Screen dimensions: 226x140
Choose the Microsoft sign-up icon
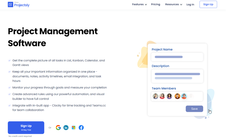(x=74, y=127)
